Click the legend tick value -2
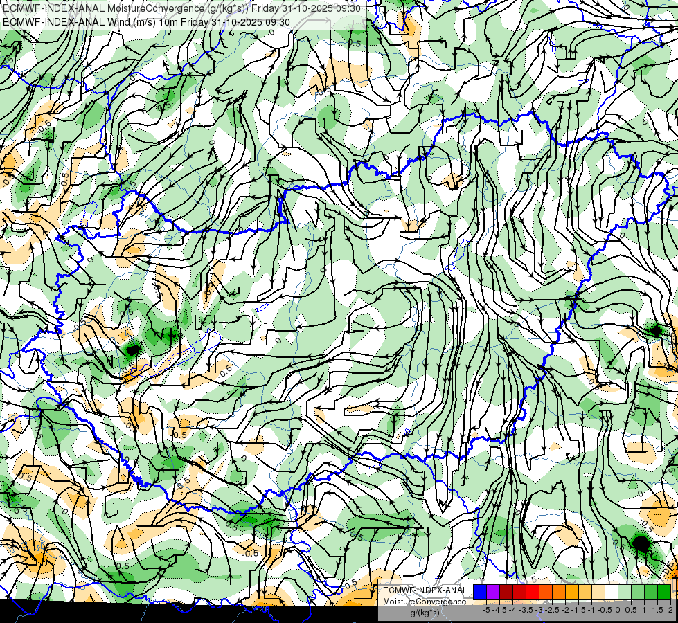 point(565,610)
